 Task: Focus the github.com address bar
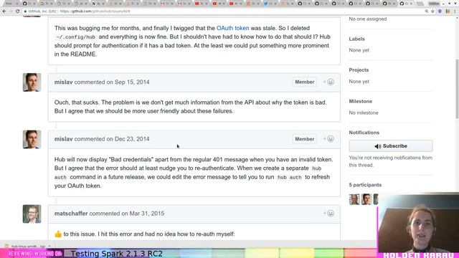tap(222, 11)
